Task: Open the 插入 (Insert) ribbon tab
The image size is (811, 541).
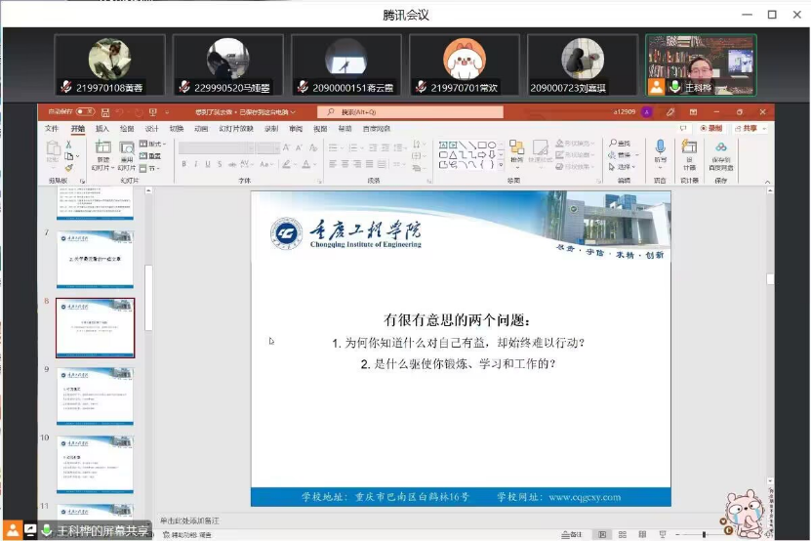Action: click(x=102, y=129)
